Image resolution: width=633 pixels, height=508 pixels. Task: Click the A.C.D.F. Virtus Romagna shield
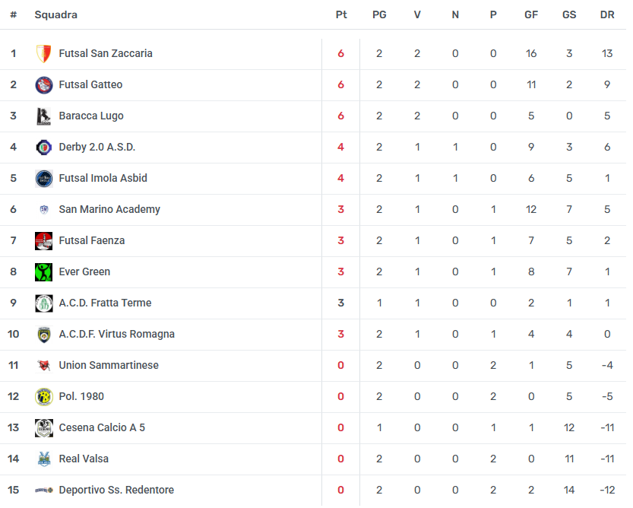(x=43, y=335)
